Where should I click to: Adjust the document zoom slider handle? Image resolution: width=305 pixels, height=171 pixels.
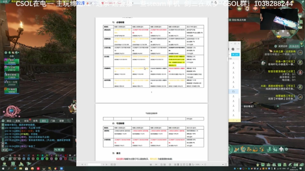[205, 165]
